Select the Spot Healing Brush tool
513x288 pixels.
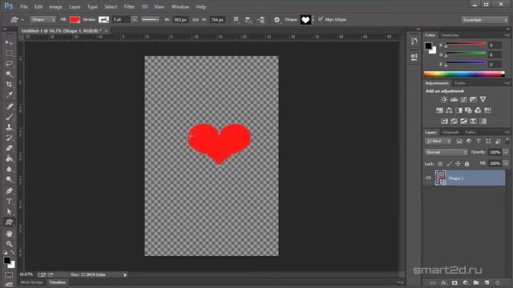coord(9,106)
